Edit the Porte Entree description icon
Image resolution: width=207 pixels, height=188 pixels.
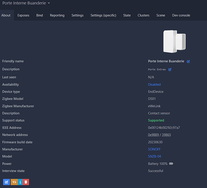click(x=170, y=70)
